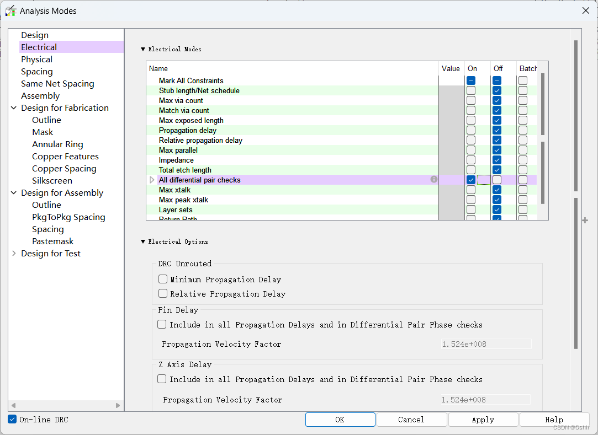Click right scroll arrow in category panel
The width and height of the screenshot is (598, 435).
coord(118,405)
